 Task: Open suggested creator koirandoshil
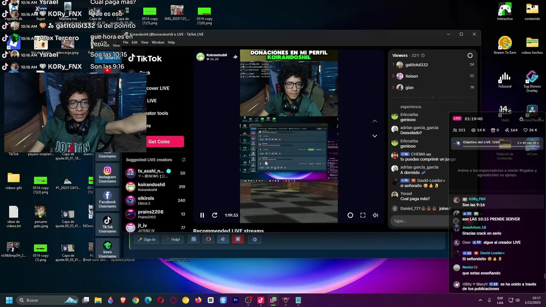pos(156,187)
